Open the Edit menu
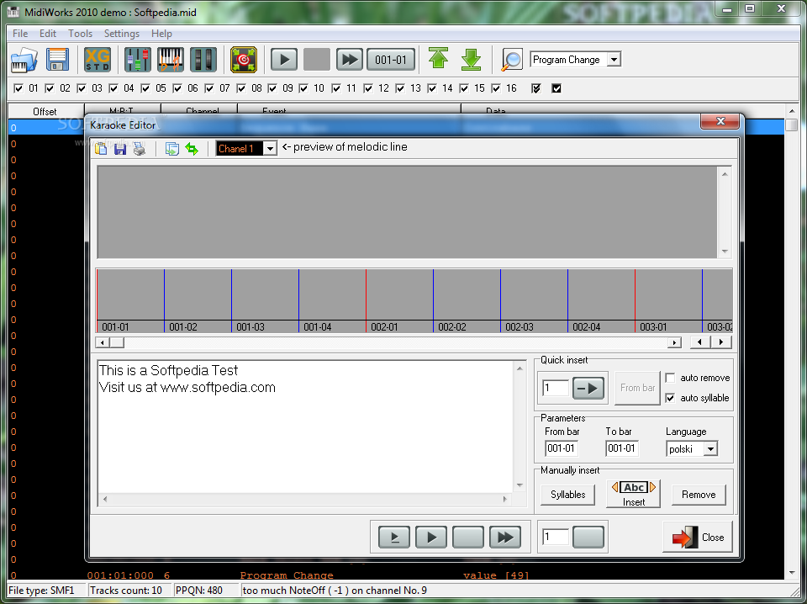807x604 pixels. [x=48, y=34]
